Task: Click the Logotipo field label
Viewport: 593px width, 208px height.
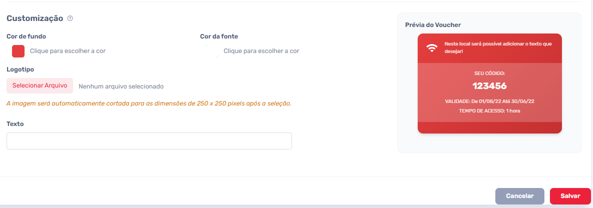Action: coord(21,70)
